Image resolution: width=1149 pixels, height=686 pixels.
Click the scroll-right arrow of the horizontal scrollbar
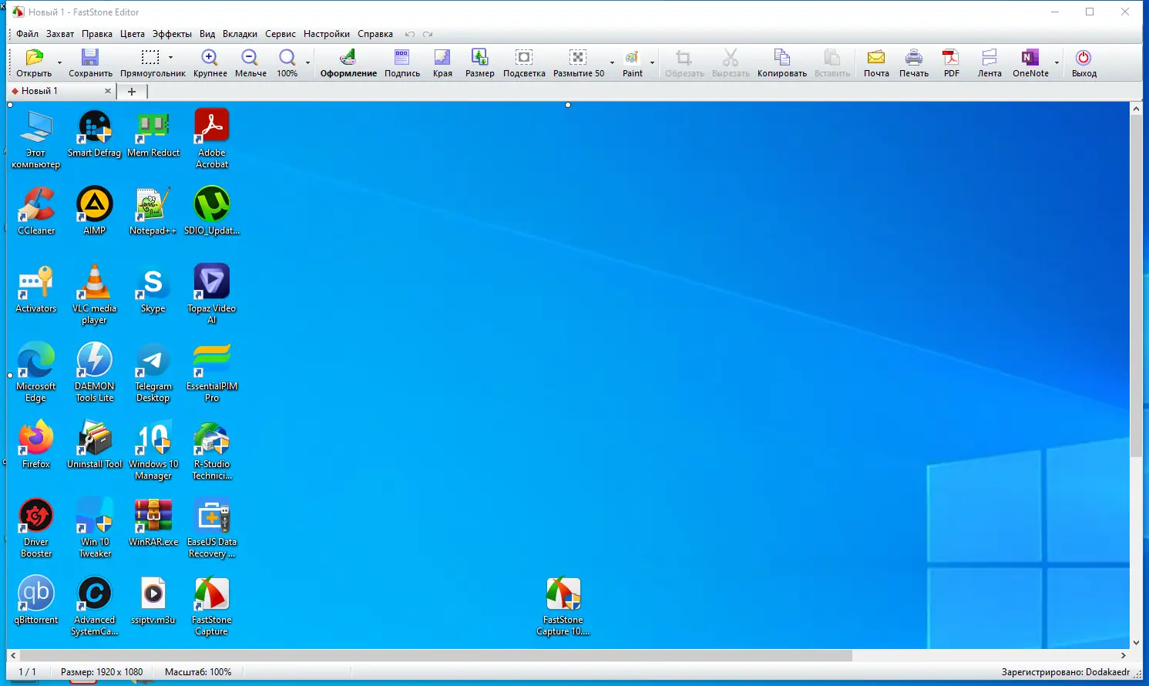click(x=1124, y=656)
